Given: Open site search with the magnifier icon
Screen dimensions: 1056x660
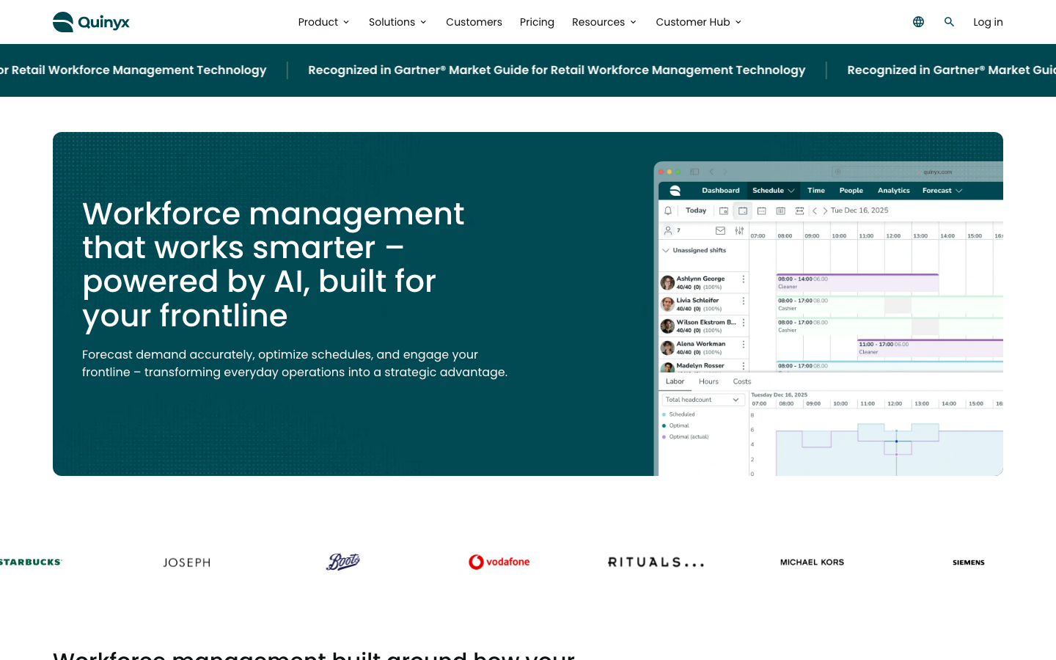Looking at the screenshot, I should coord(949,22).
